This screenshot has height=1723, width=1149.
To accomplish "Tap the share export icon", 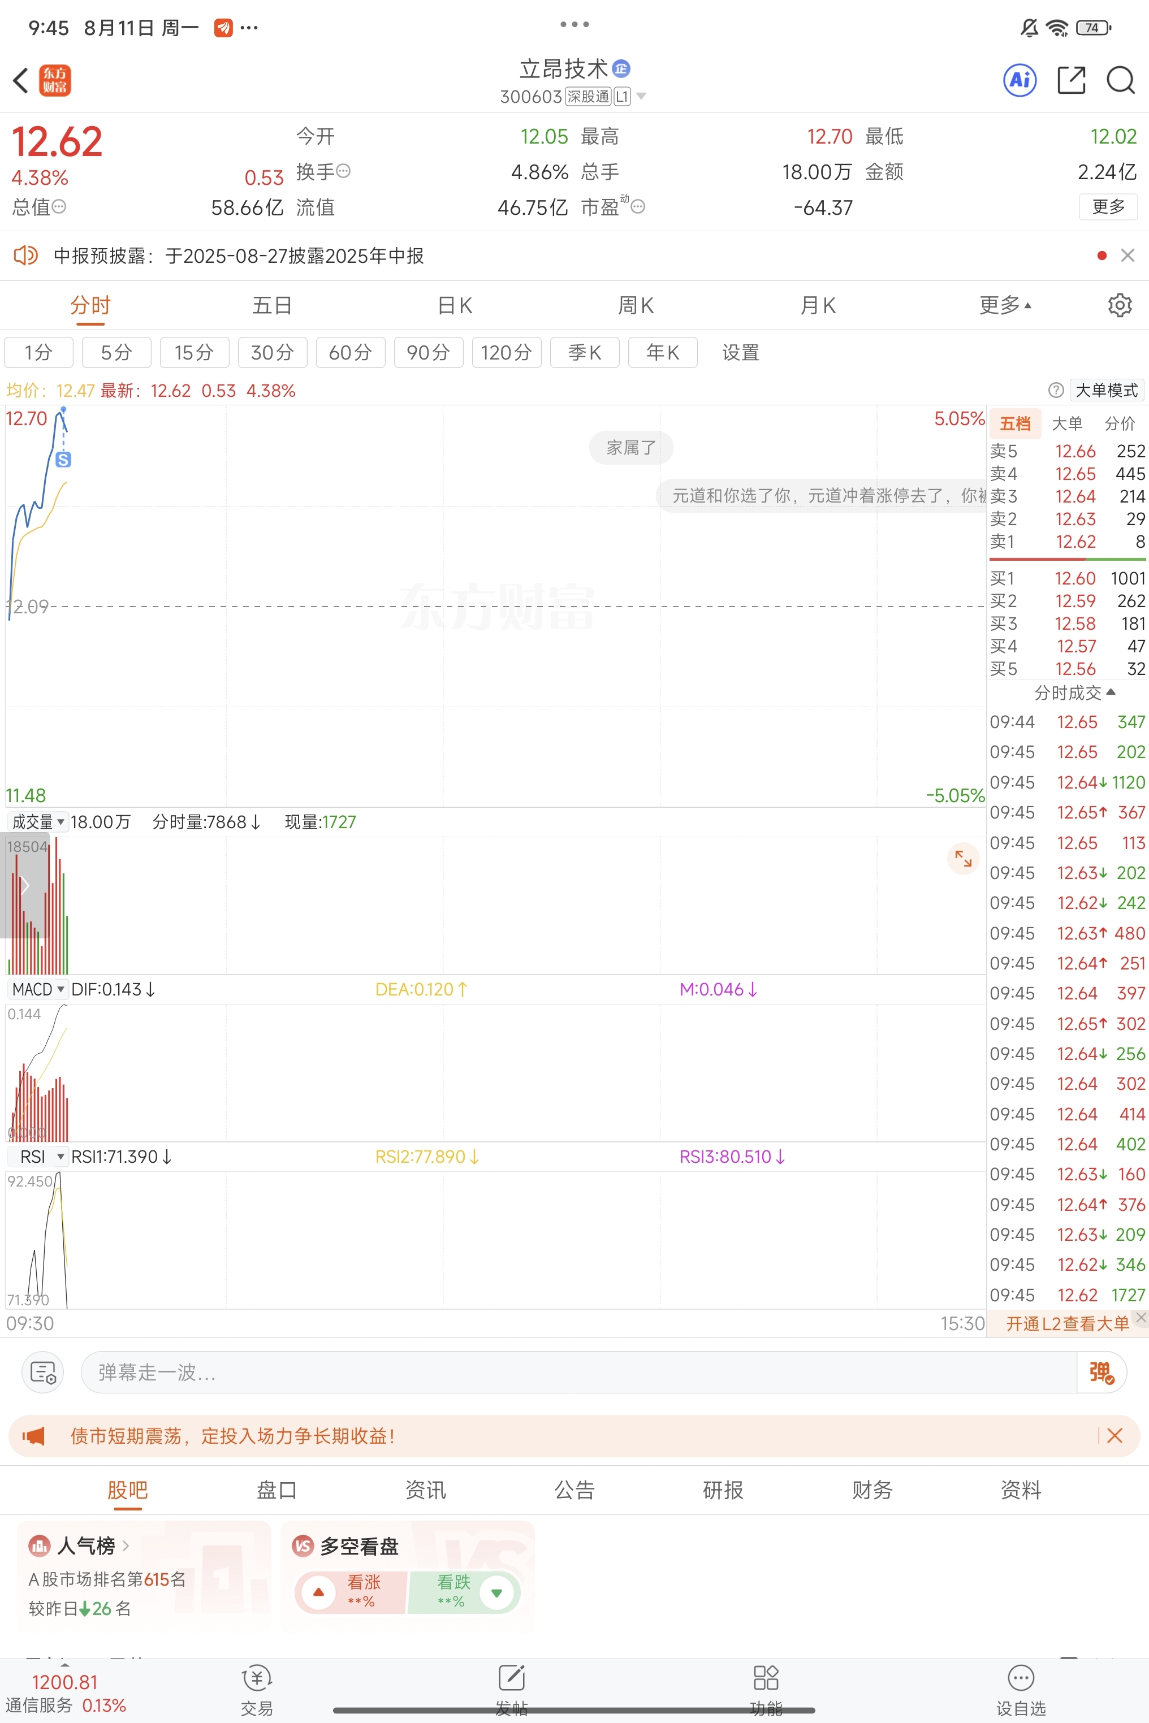I will point(1072,80).
